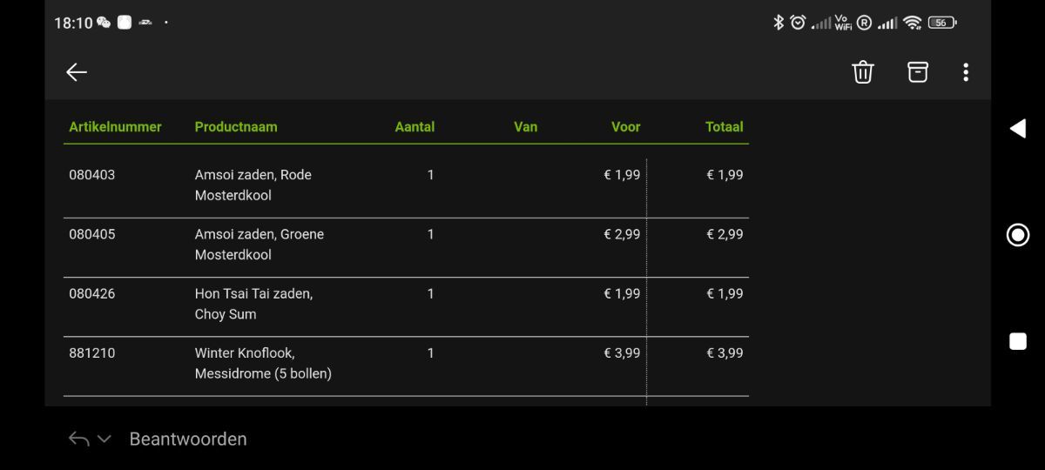Tap the reply arrow icon
The image size is (1045, 470).
(78, 440)
